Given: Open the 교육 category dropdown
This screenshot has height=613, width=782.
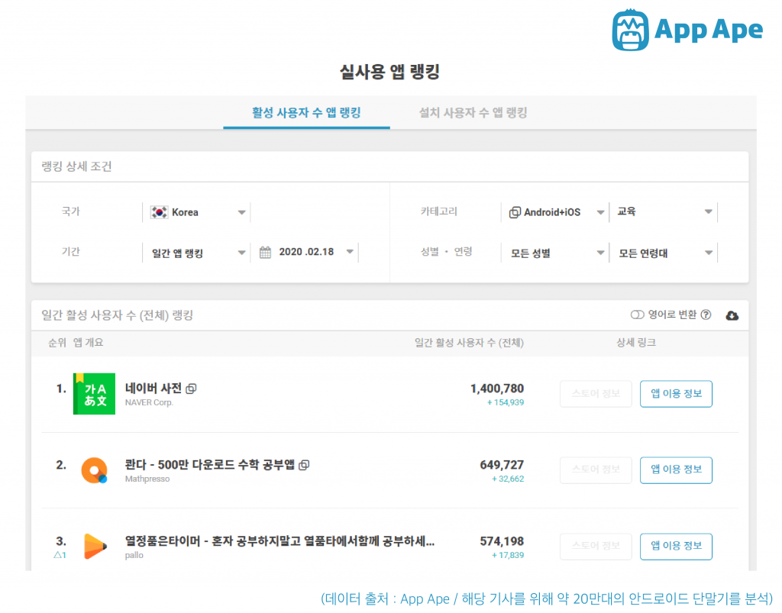Looking at the screenshot, I should click(x=664, y=212).
